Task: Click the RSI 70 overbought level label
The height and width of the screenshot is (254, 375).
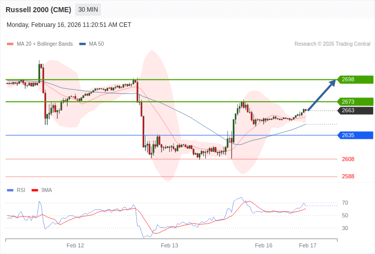Action: (345, 203)
